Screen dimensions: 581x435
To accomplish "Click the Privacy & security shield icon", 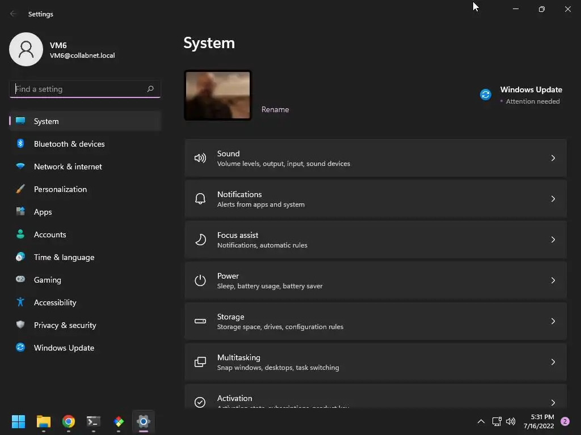I will point(20,325).
